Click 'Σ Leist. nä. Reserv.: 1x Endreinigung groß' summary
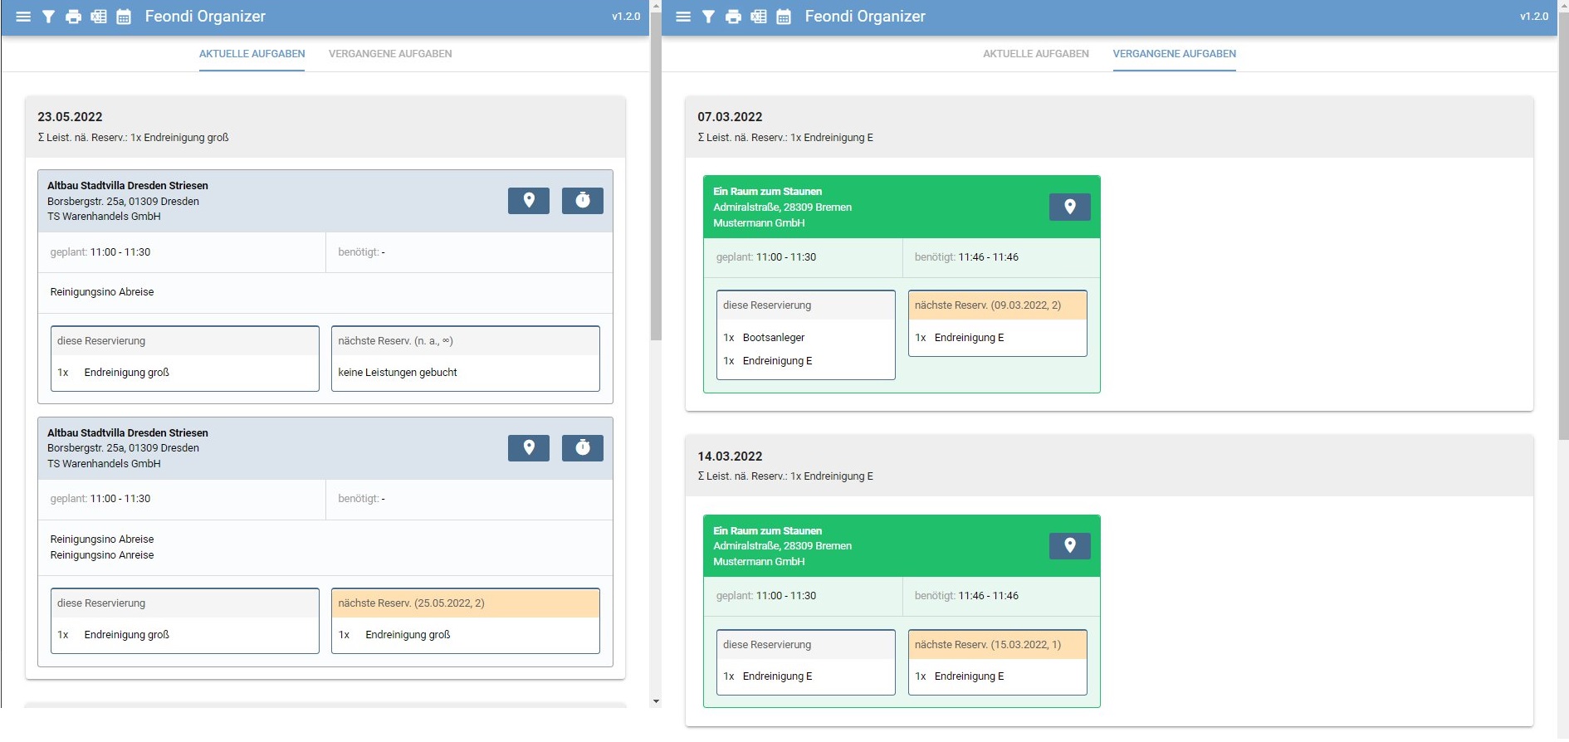Image resolution: width=1569 pixels, height=742 pixels. [x=133, y=138]
